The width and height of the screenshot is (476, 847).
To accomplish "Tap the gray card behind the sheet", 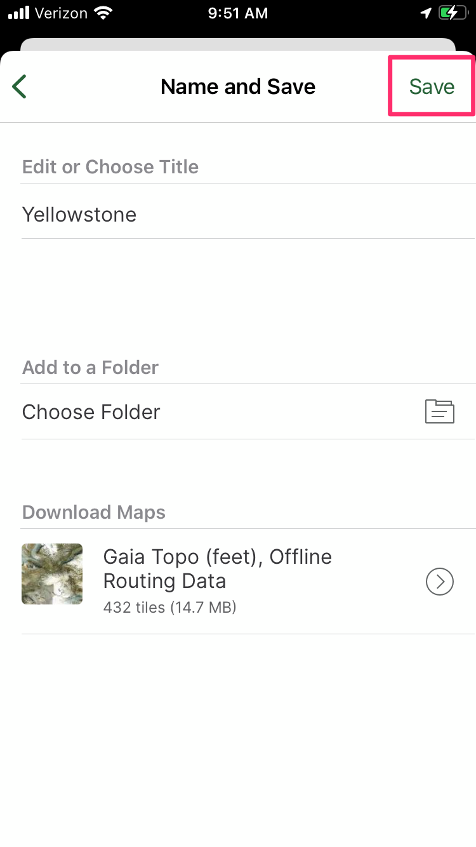I will pyautogui.click(x=238, y=44).
